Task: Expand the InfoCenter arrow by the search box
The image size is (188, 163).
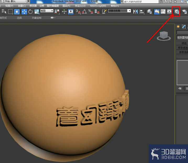Action: pos(122,1)
